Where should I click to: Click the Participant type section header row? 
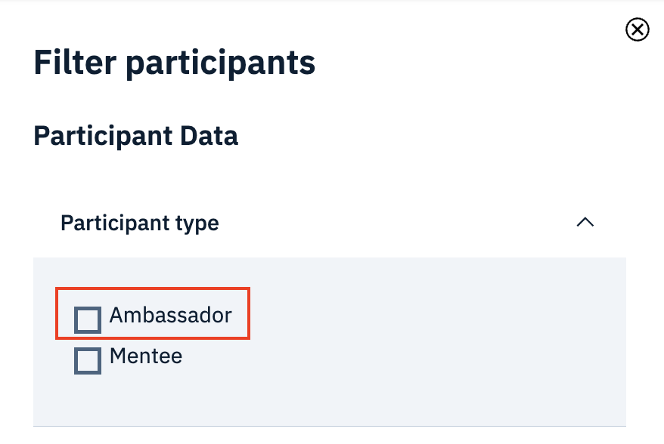tap(329, 223)
